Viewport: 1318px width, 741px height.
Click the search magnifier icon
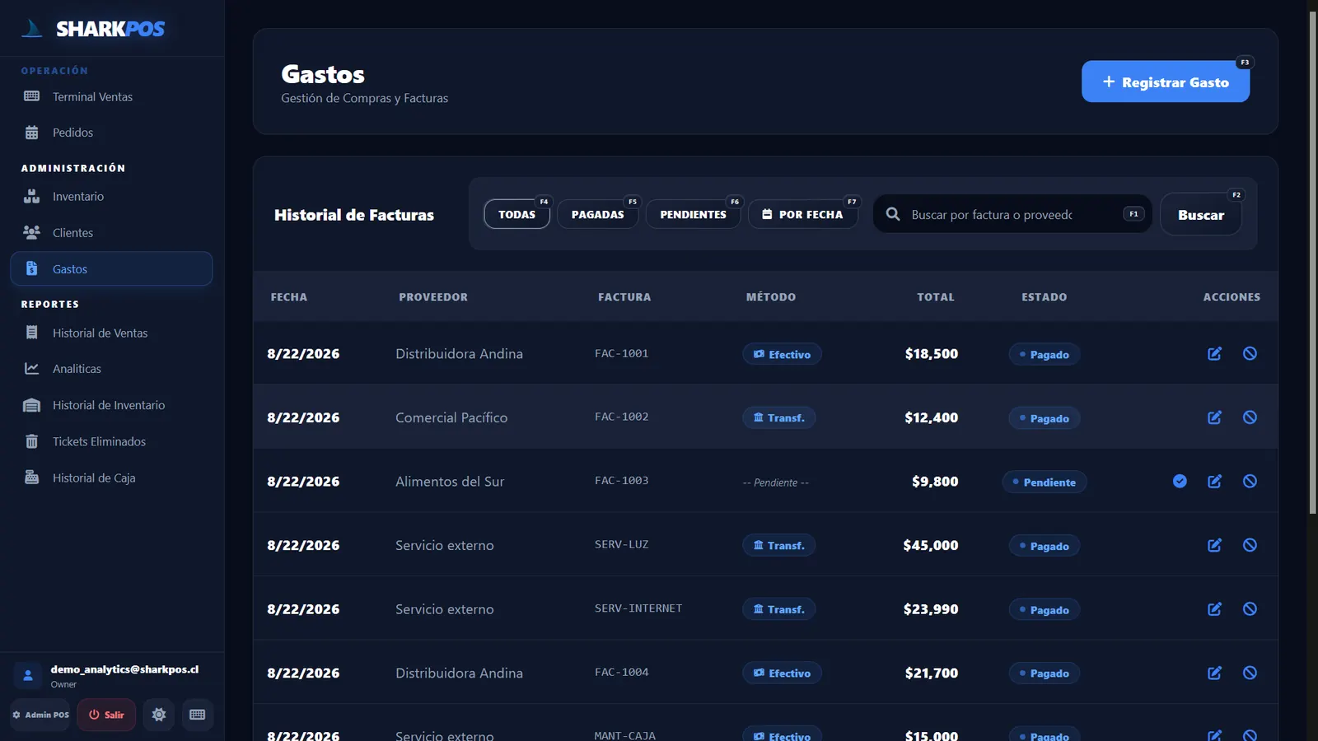coord(892,214)
